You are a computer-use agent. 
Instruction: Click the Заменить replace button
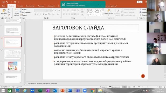143,12
